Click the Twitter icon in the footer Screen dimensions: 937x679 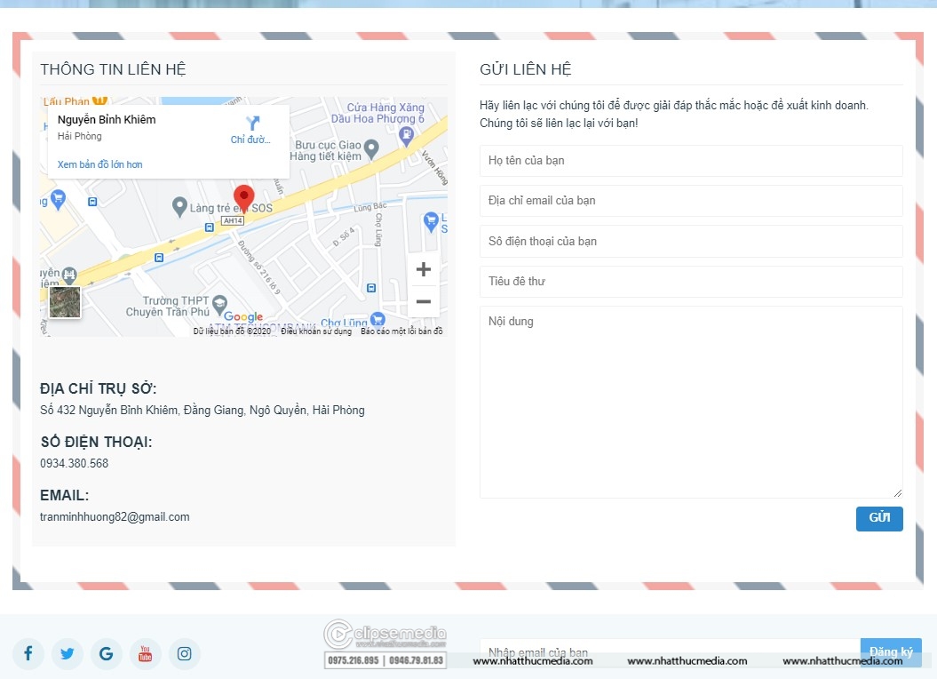tap(67, 653)
